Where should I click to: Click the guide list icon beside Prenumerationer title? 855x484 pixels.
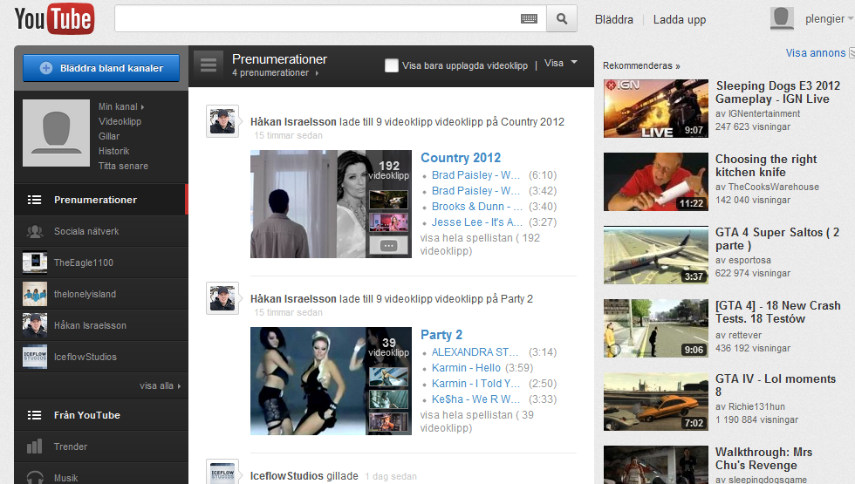(x=209, y=65)
